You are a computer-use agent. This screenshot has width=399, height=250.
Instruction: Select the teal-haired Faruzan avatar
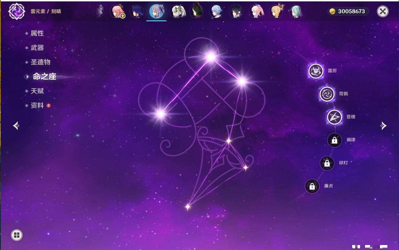296,11
